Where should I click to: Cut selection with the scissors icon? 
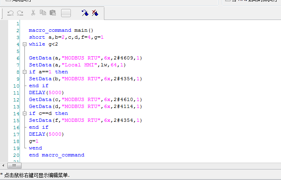click(x=33, y=13)
